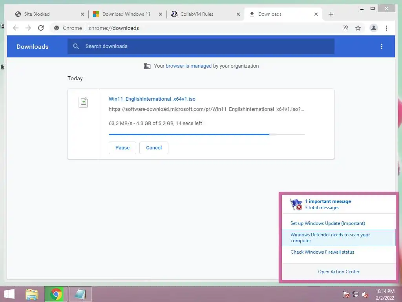Open the Windows Start button
Screen dimensions: 402x302
tap(9, 294)
